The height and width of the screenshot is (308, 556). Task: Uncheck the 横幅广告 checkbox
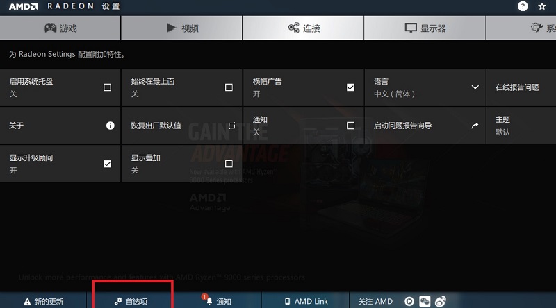(x=350, y=87)
